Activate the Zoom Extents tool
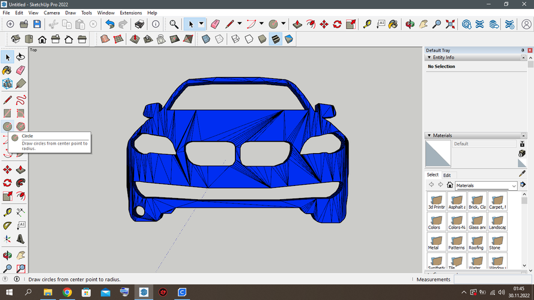The height and width of the screenshot is (300, 534). click(x=451, y=24)
